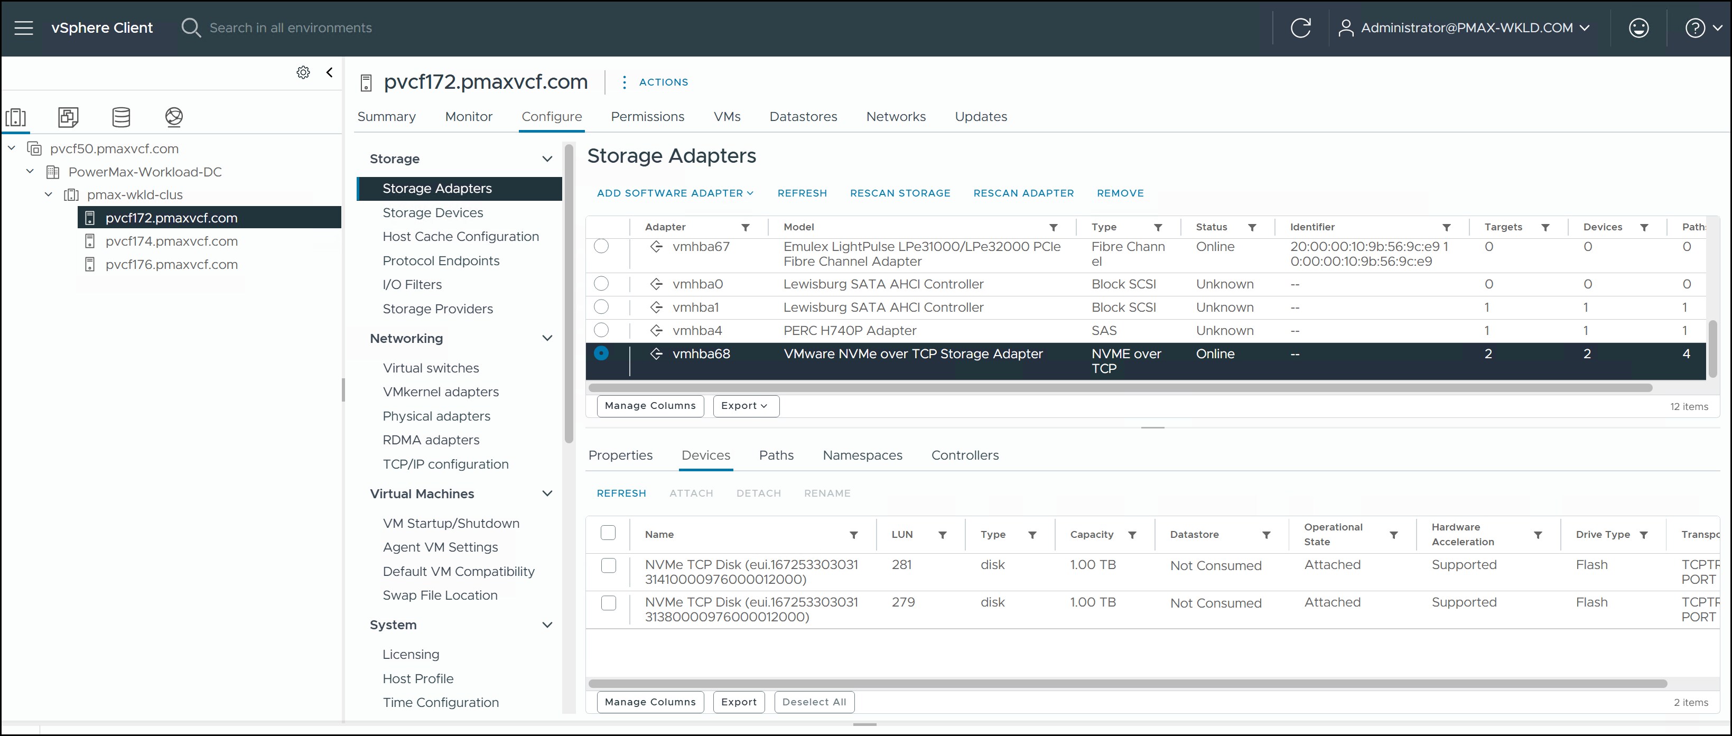
Task: Click the Status column filter icon
Action: point(1252,227)
